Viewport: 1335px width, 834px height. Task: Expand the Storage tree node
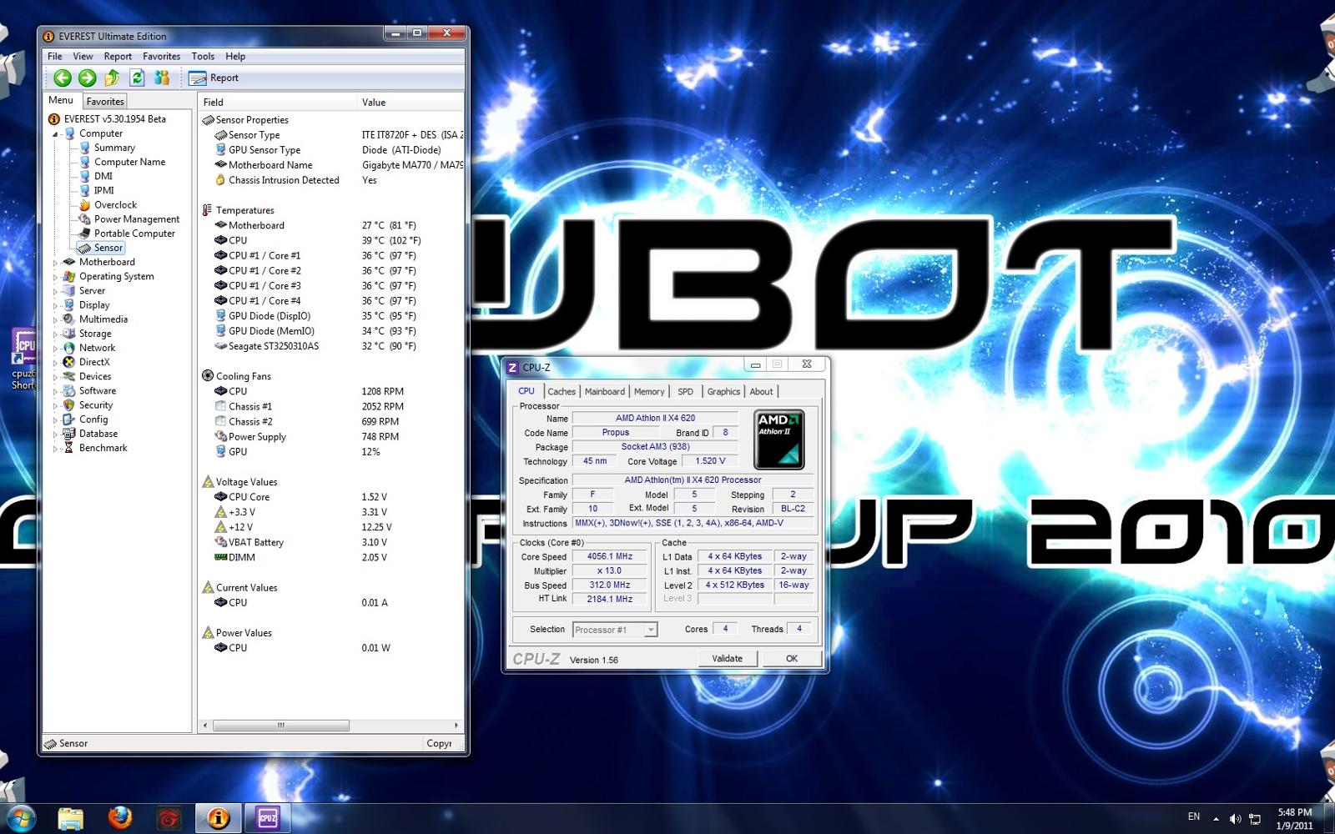(x=56, y=334)
